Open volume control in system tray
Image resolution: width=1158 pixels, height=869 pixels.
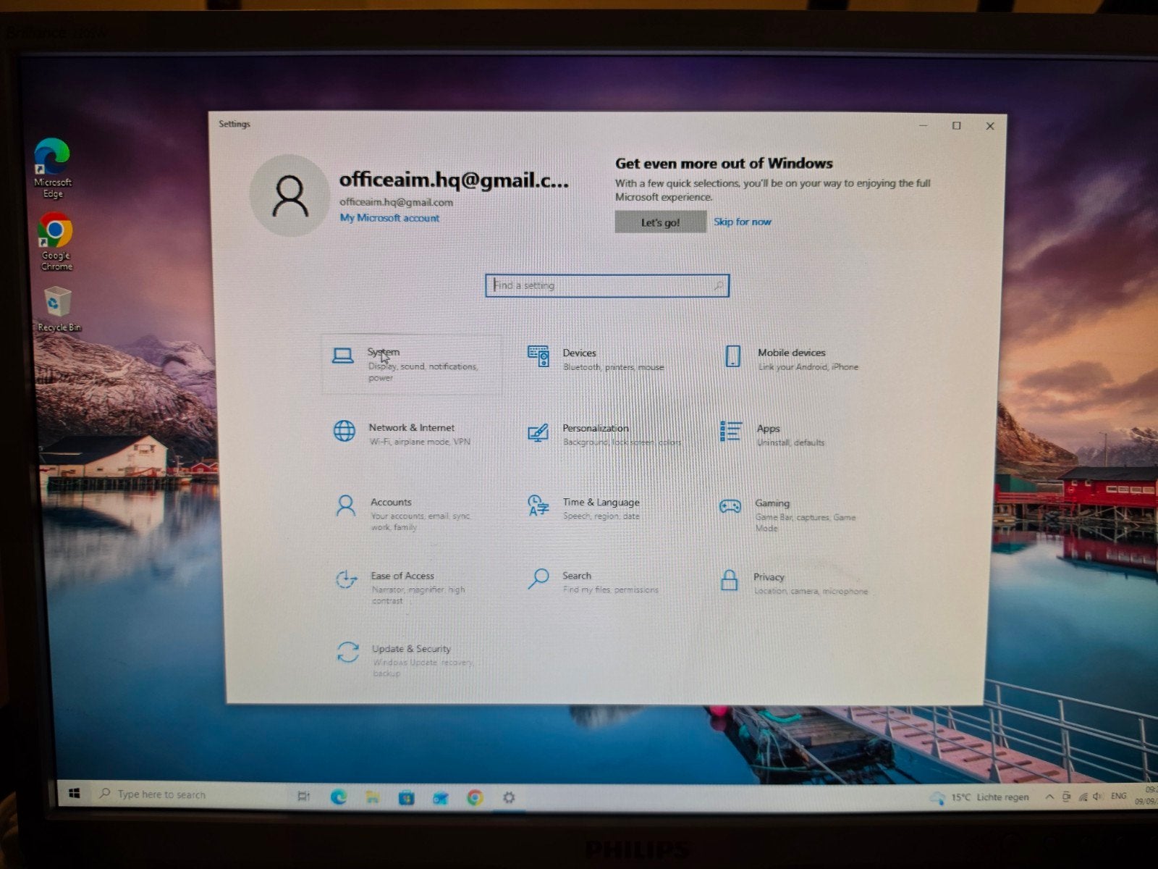tap(1098, 797)
